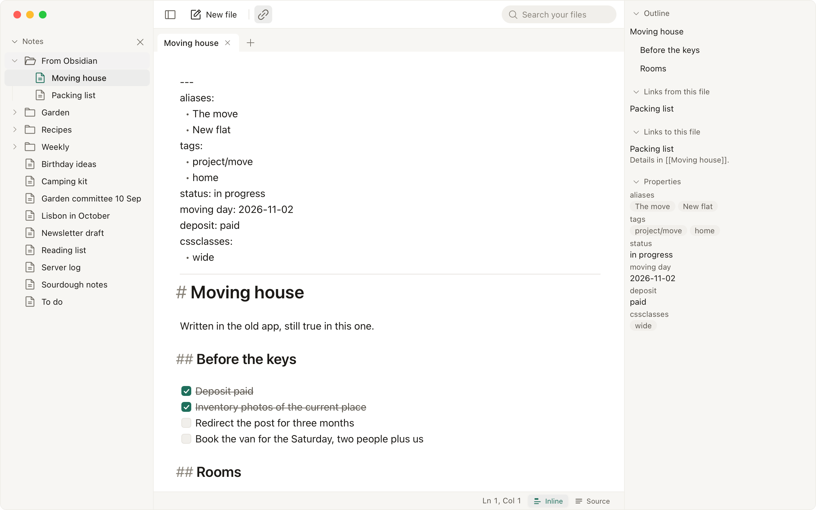Click the Birthday ideas file icon
This screenshot has height=510, width=816.
click(x=30, y=164)
